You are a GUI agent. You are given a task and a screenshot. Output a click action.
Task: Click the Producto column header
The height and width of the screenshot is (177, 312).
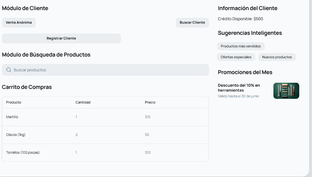(13, 102)
